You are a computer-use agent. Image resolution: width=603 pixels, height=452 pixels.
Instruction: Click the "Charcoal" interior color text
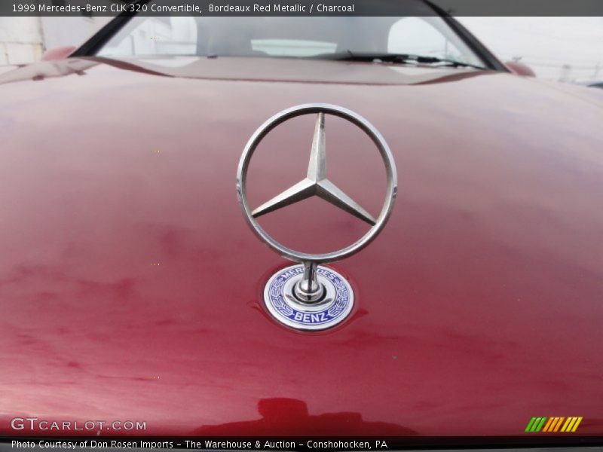(335, 8)
